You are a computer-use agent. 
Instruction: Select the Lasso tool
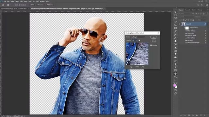coord(175,18)
